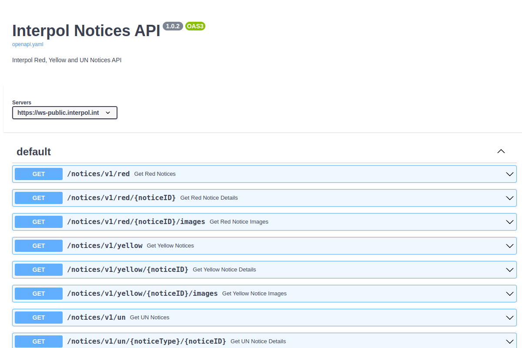Click the "Get Yellow Notices" summary text

(171, 246)
